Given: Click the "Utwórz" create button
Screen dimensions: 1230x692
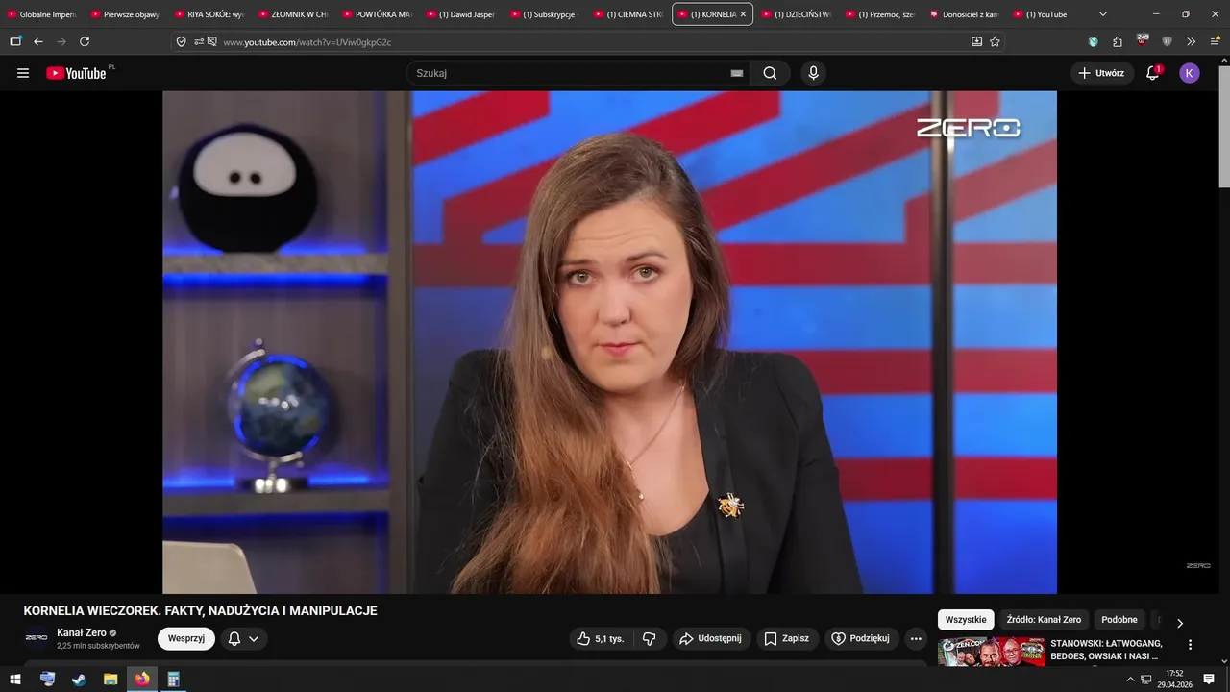Looking at the screenshot, I should 1102,73.
